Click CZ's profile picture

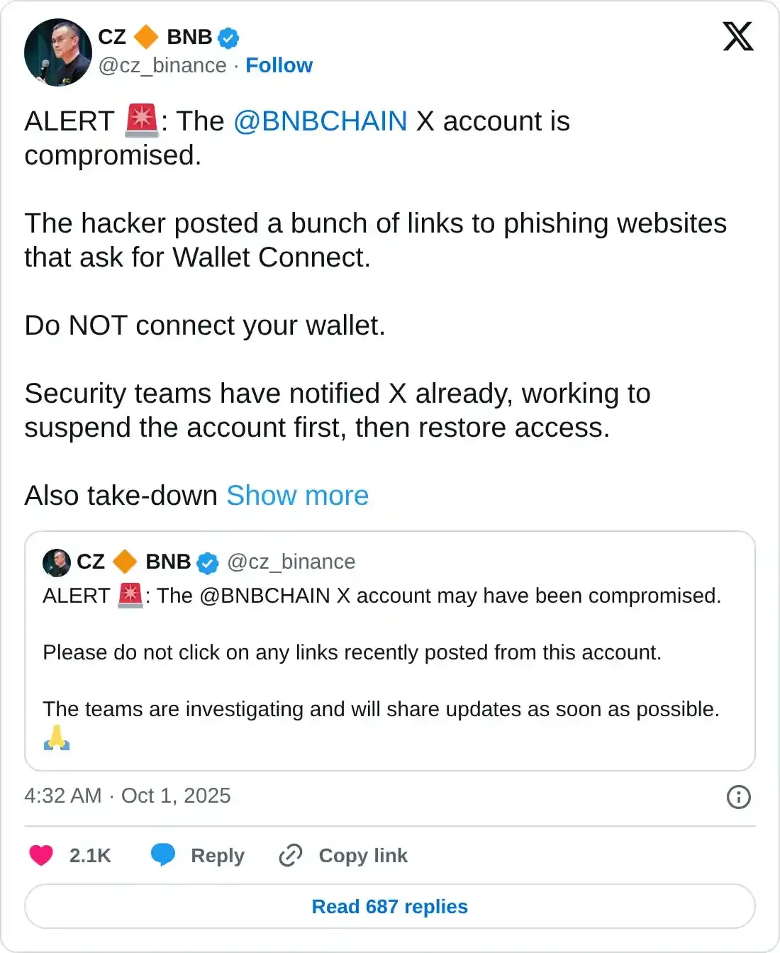pos(58,52)
